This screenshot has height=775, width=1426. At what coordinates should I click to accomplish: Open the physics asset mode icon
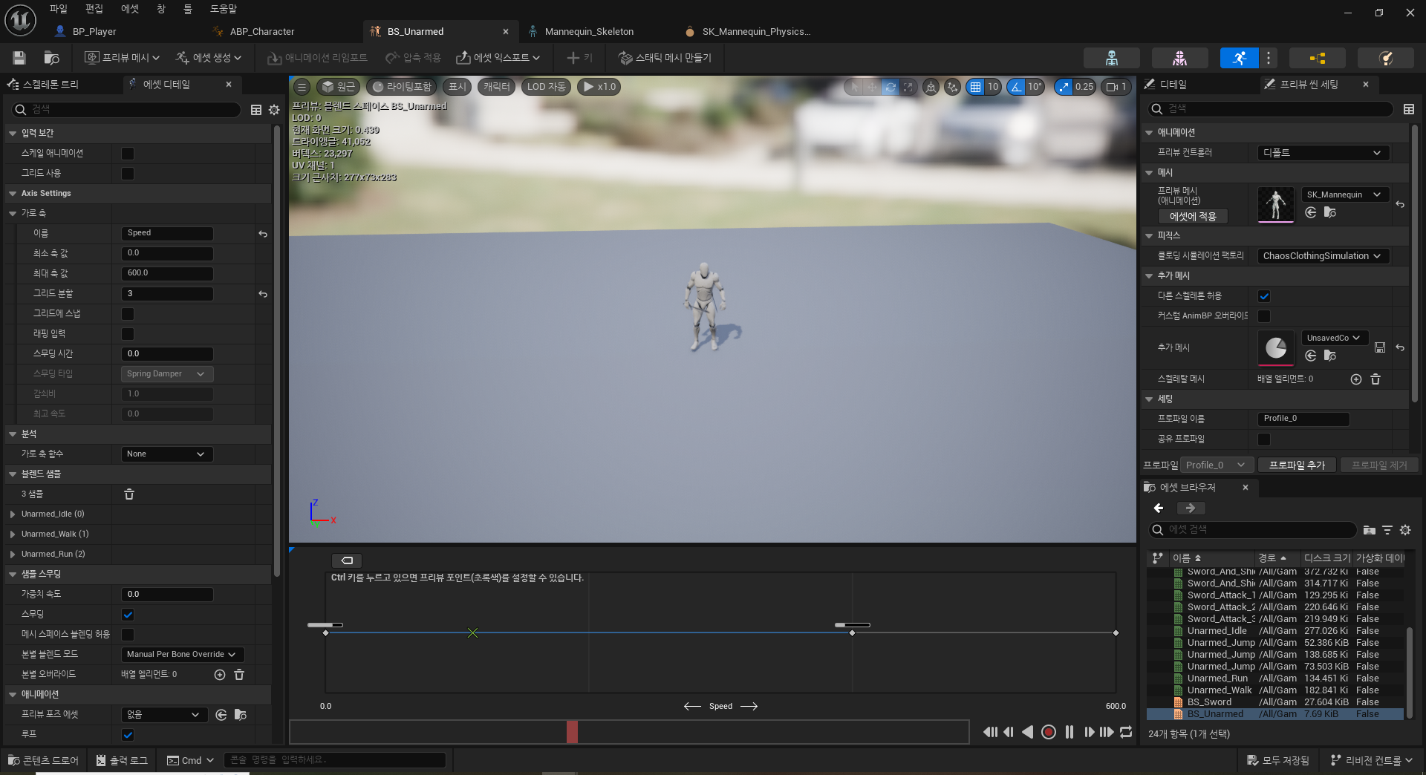coord(1385,58)
